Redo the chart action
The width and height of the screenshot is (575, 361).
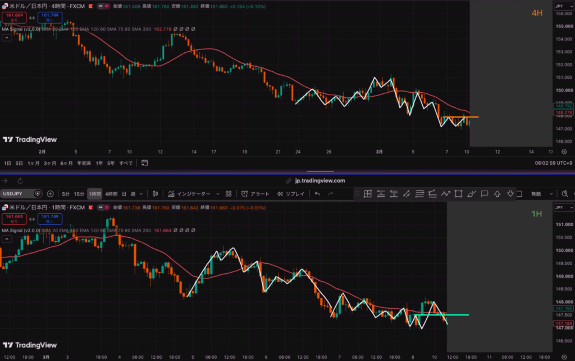pyautogui.click(x=330, y=193)
